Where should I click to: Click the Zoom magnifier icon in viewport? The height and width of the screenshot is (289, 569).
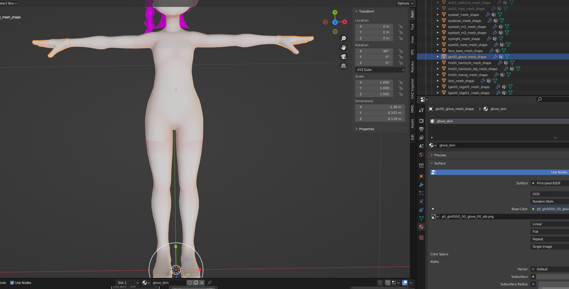click(x=343, y=38)
